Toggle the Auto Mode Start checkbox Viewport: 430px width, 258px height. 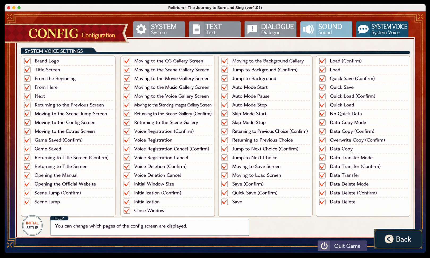pos(225,87)
